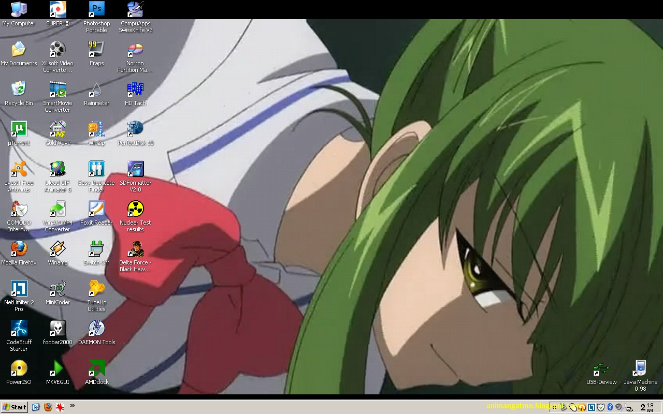Click the NetLimiter tray icon
The height and width of the screenshot is (414, 663).
(x=592, y=407)
